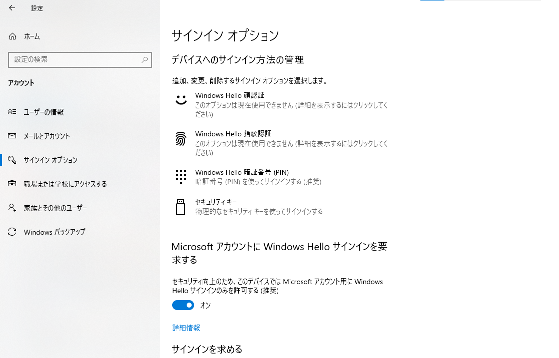Open Windows バックアップ page

pos(80,232)
